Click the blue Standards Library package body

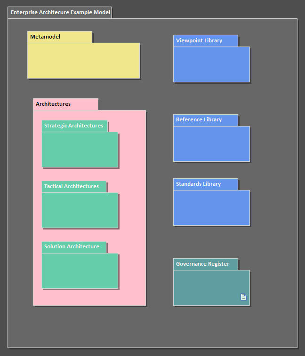click(x=211, y=208)
